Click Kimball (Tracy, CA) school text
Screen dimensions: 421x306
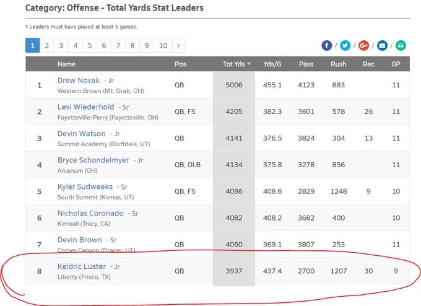click(x=84, y=224)
